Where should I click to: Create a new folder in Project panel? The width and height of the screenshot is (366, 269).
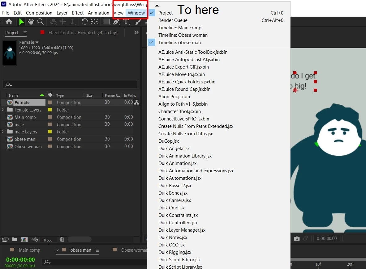(15, 239)
